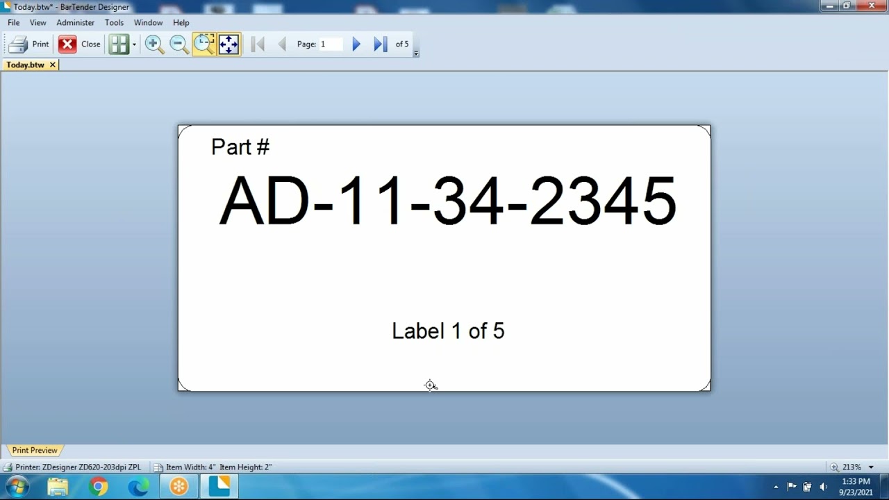Viewport: 889px width, 500px height.
Task: Click the AD-11-34-2345 part number text
Action: (448, 201)
